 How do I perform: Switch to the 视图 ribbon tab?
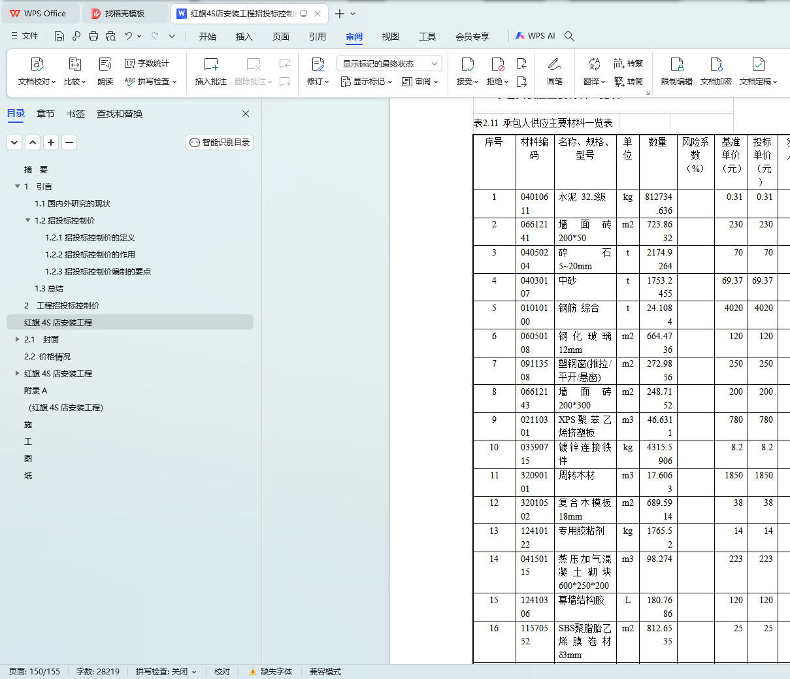tap(391, 37)
